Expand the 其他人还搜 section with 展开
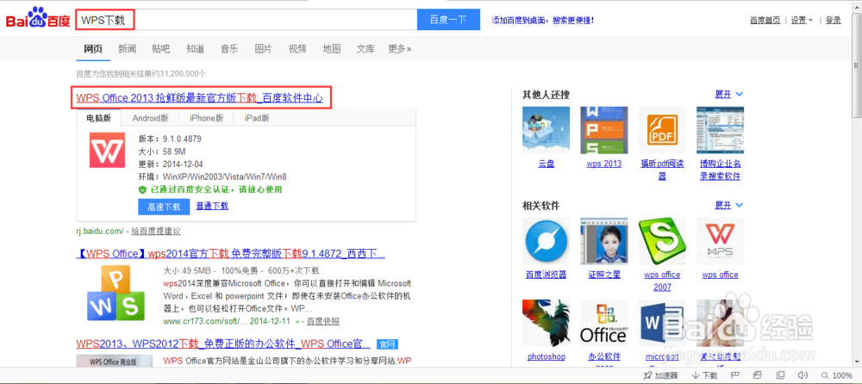Viewport: 862px width, 384px height. [x=729, y=95]
